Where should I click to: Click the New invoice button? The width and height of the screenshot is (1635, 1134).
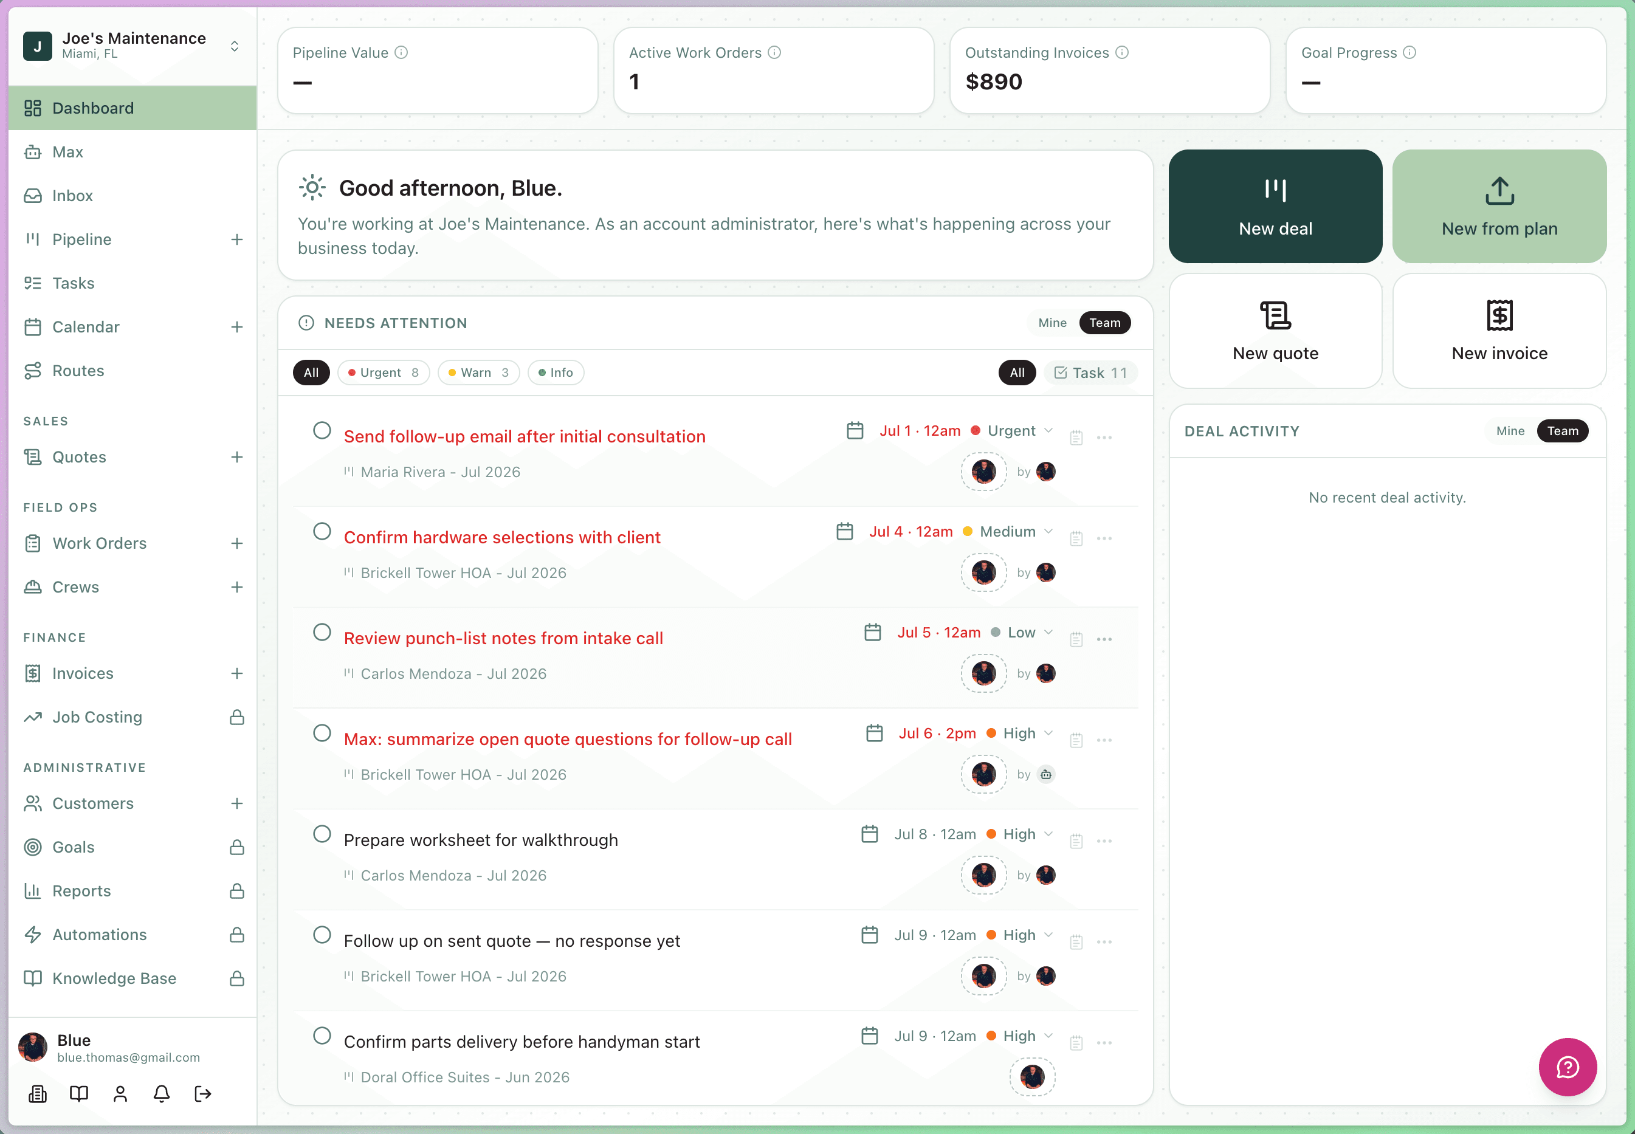pos(1499,331)
